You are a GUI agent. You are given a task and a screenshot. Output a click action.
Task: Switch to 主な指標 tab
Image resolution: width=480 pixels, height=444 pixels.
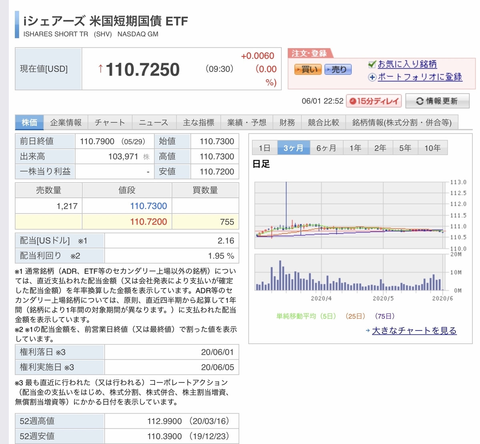tap(198, 122)
